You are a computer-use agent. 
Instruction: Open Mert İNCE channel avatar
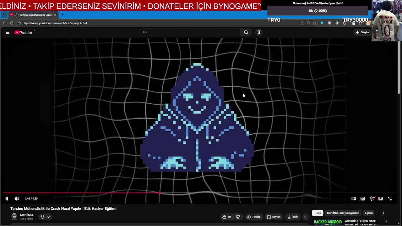[x=14, y=217]
